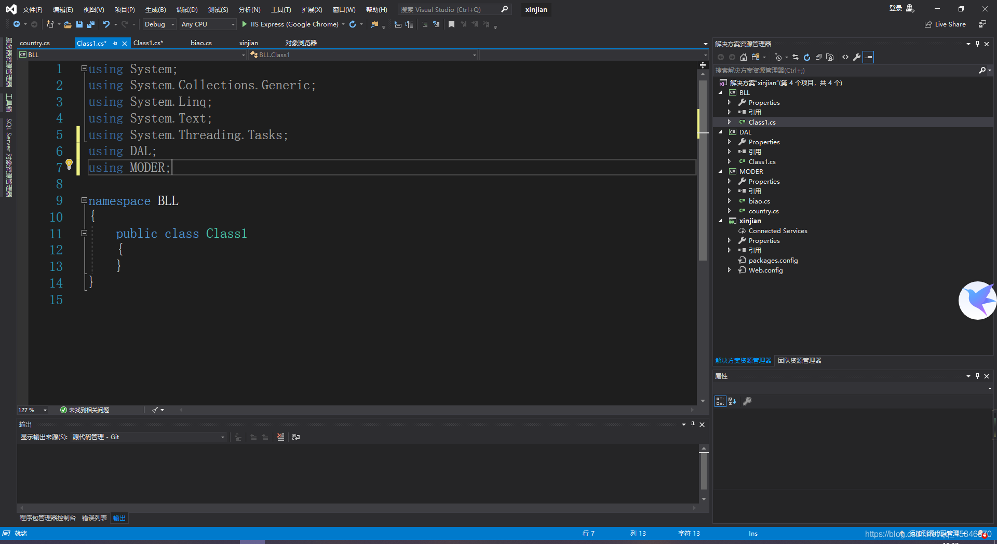This screenshot has height=544, width=997.
Task: Toggle a bookmark on the current line
Action: 451,24
